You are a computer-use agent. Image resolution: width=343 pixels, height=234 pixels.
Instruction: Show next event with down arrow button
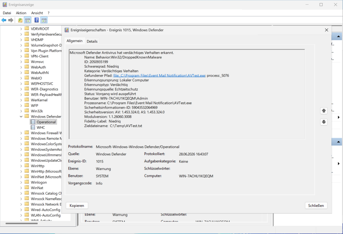[x=324, y=122]
